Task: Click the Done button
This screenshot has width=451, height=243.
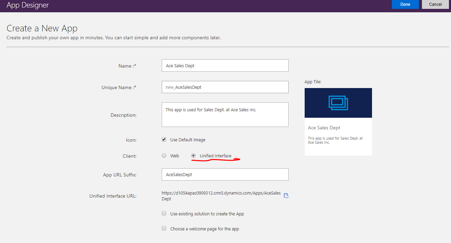Action: coord(405,4)
